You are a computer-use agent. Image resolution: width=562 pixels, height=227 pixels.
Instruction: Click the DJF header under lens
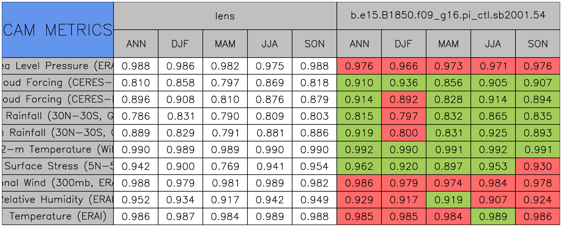coord(180,44)
